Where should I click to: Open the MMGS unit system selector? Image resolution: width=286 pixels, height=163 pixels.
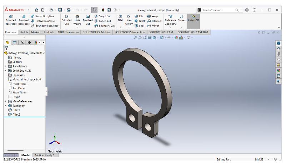click(x=259, y=159)
